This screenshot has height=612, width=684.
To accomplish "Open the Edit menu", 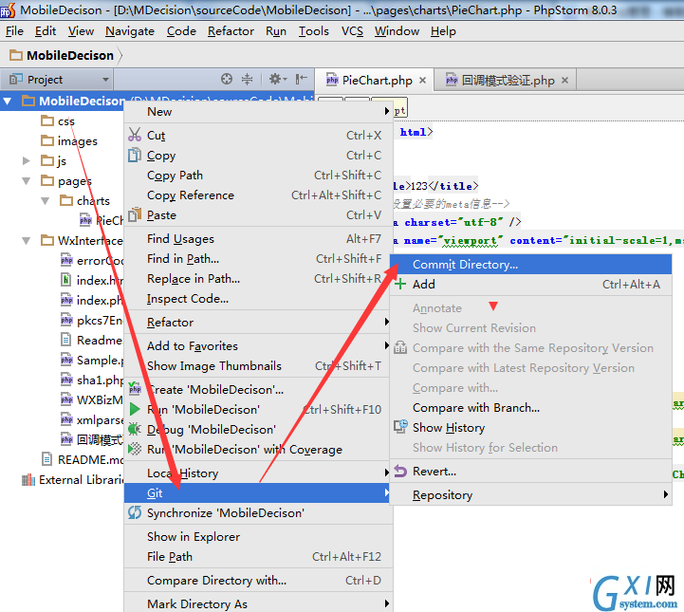I will [x=46, y=31].
